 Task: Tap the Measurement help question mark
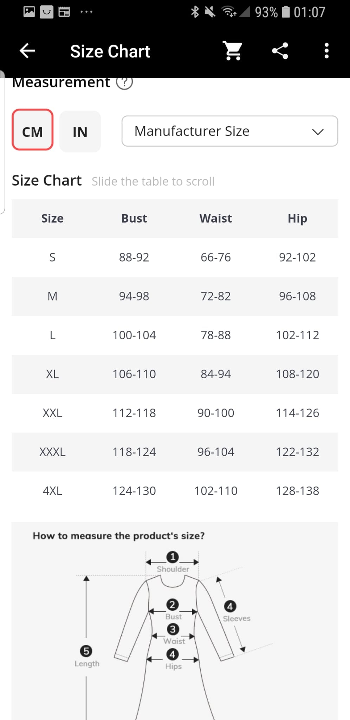pyautogui.click(x=124, y=83)
